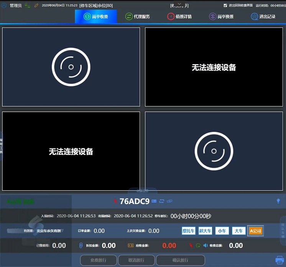Viewport: 286px width, 267px height.
Task: Click the parking duration 00小时00分00秒
Action: coord(191,216)
